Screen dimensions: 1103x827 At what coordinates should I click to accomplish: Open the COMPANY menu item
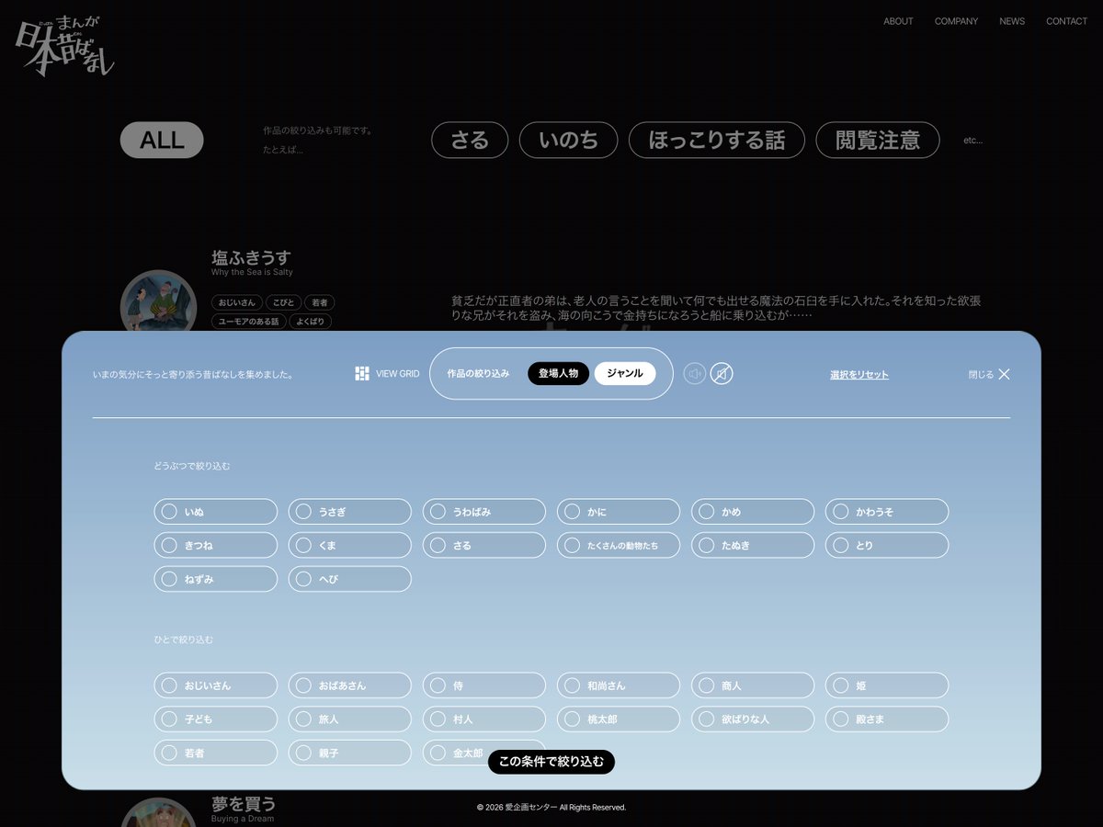956,21
